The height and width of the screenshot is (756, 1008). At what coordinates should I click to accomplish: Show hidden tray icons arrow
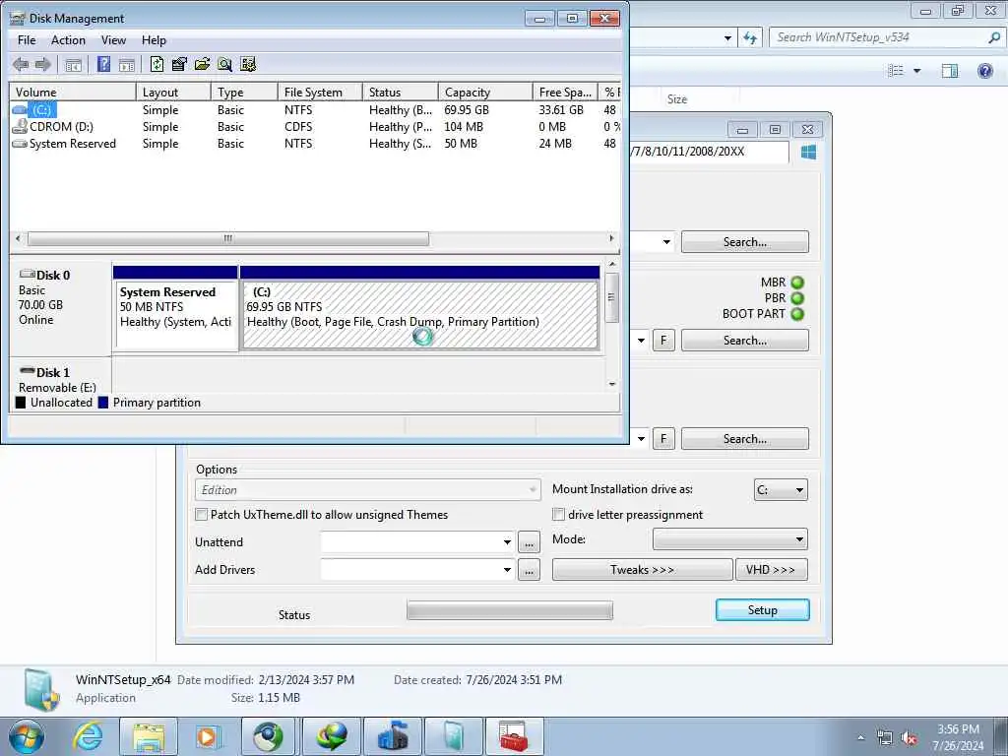click(x=860, y=738)
